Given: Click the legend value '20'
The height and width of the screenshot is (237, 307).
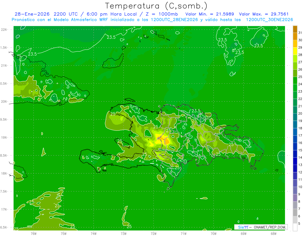Looking at the screenshot, I should tap(300, 114).
